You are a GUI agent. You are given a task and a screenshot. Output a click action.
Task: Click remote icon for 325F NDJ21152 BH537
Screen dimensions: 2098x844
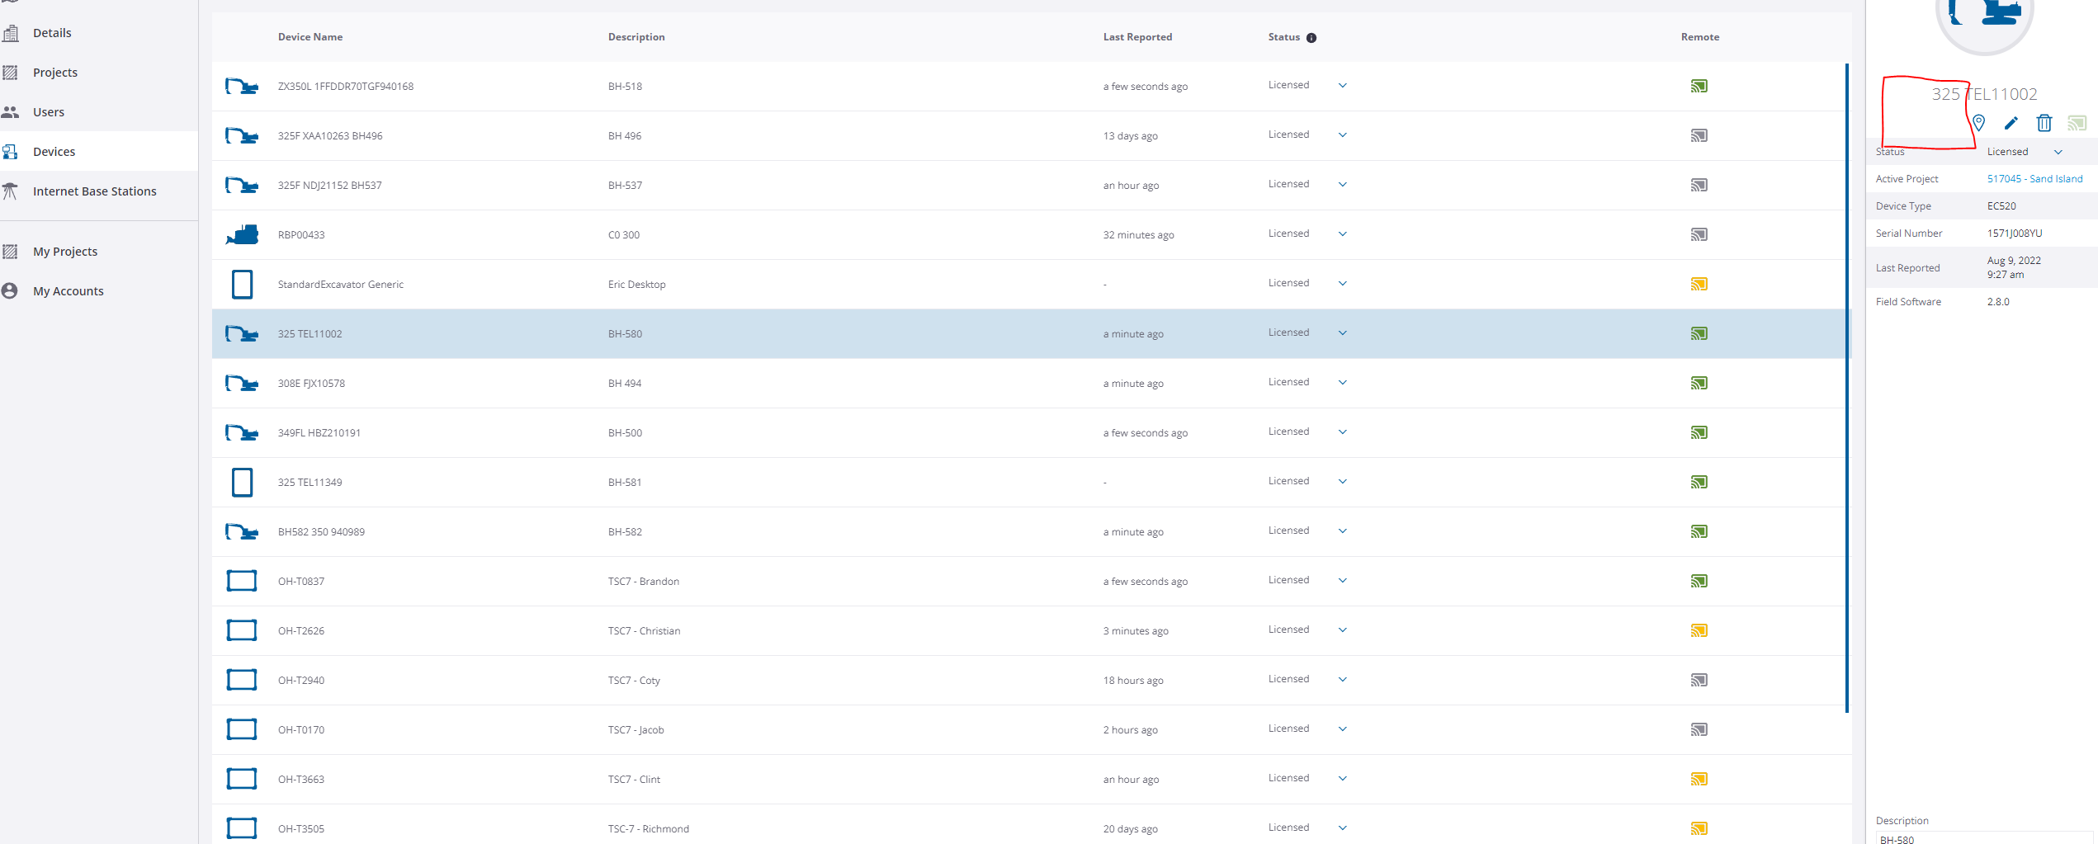(x=1699, y=185)
